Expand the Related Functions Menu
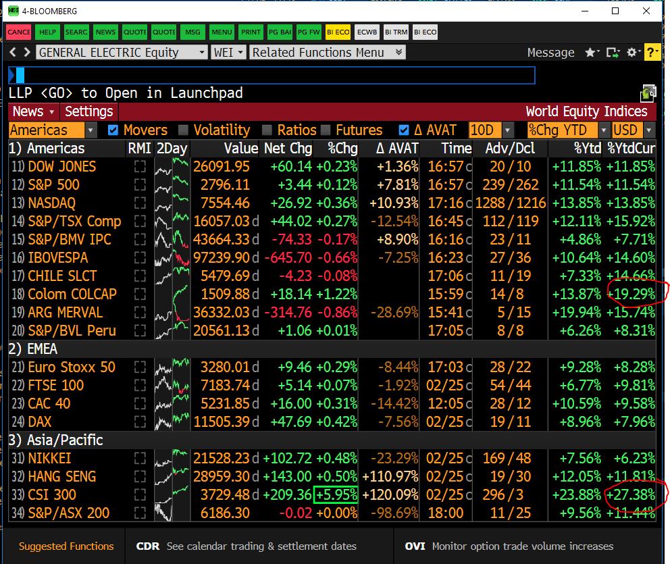 328,53
